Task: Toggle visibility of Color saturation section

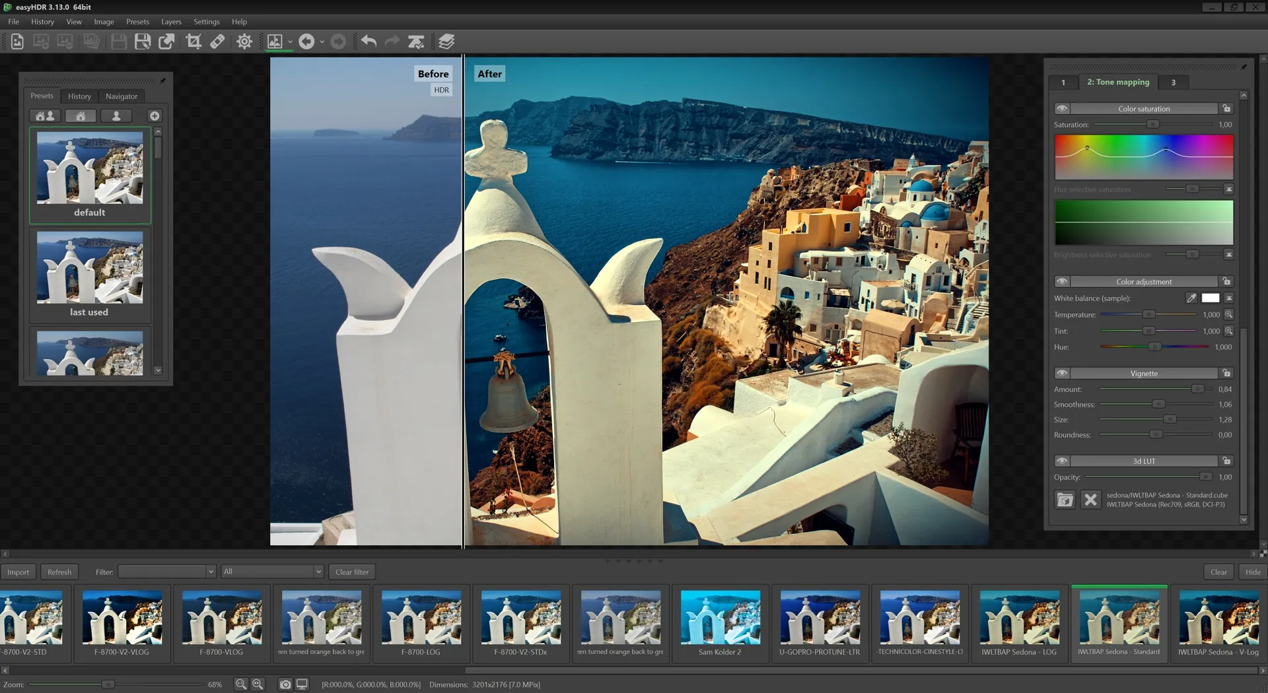Action: point(1062,108)
